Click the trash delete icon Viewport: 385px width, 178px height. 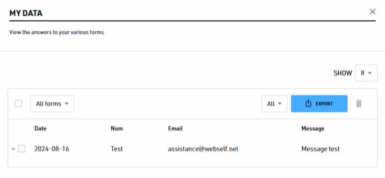click(359, 103)
